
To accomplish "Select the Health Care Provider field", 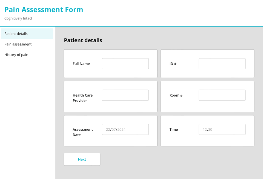I will tap(125, 95).
